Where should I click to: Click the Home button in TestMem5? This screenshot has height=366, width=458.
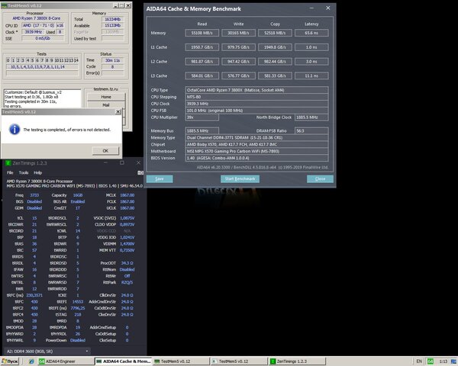pyautogui.click(x=106, y=97)
